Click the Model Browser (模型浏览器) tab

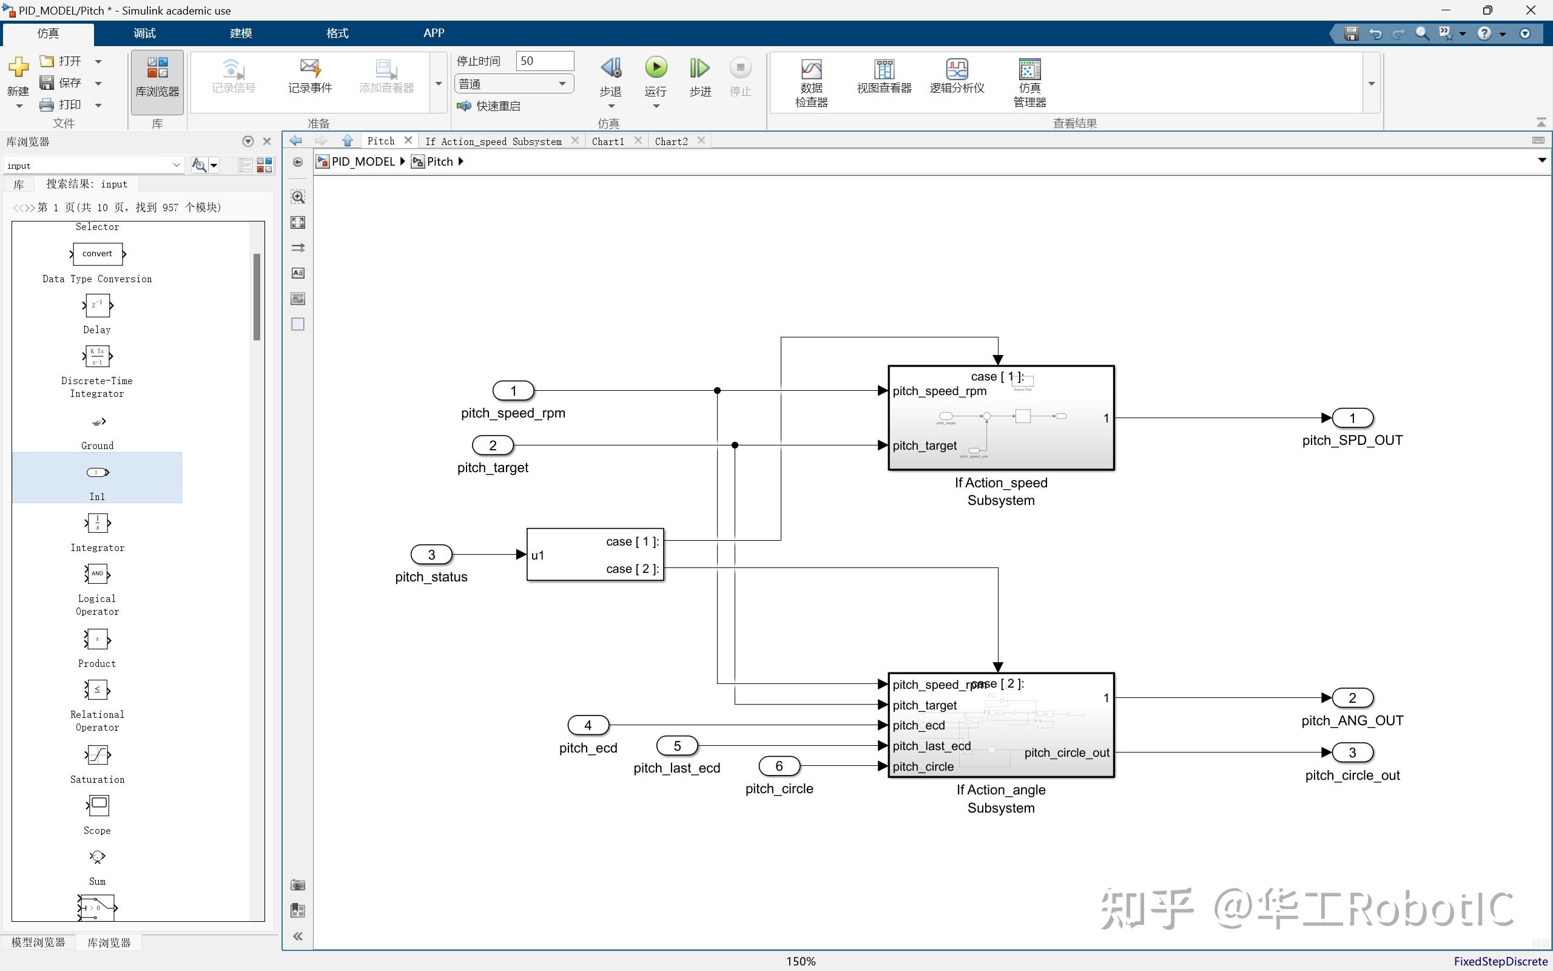click(38, 942)
